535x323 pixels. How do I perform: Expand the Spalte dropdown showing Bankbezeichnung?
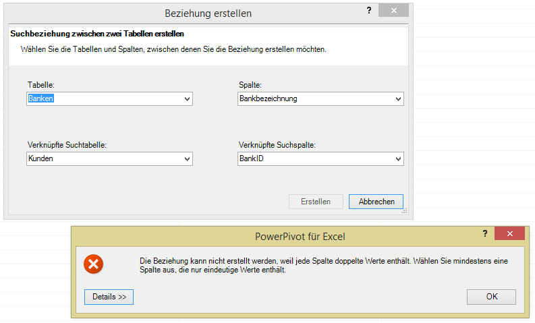click(x=398, y=99)
